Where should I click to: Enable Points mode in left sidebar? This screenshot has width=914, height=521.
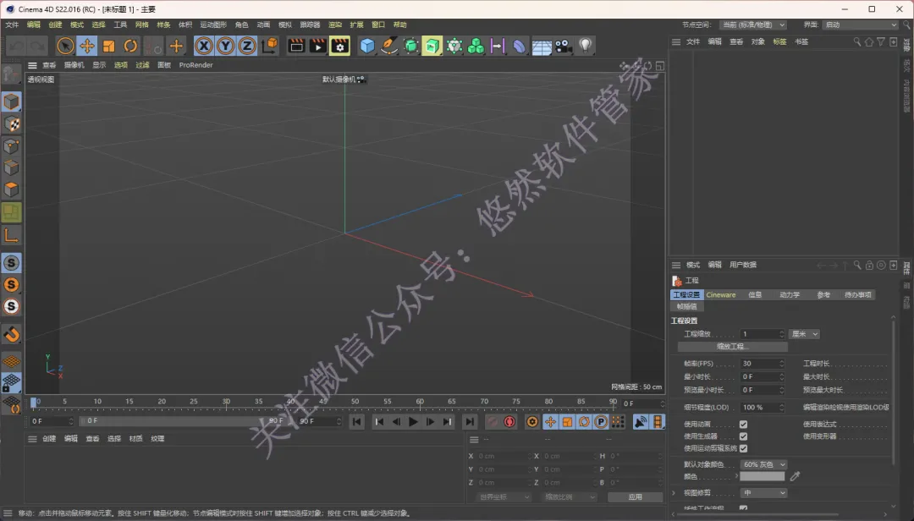click(x=12, y=145)
